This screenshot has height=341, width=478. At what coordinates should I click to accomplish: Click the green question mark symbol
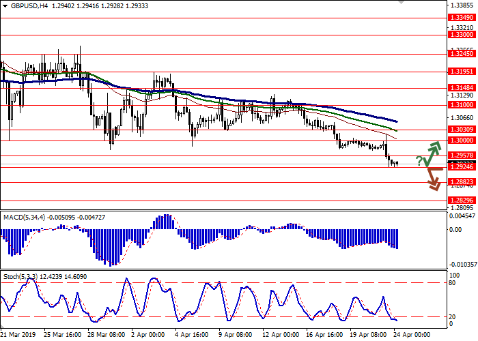418,160
